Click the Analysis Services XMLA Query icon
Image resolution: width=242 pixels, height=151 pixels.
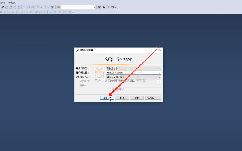tap(15, 7)
